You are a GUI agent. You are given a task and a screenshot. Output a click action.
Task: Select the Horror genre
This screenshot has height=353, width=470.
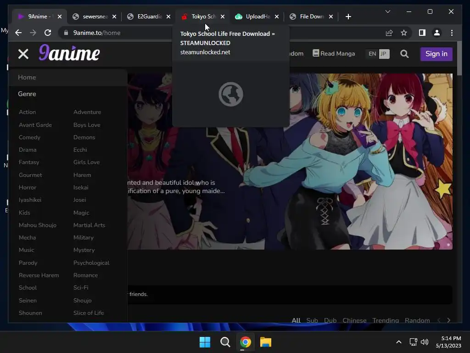(x=28, y=188)
